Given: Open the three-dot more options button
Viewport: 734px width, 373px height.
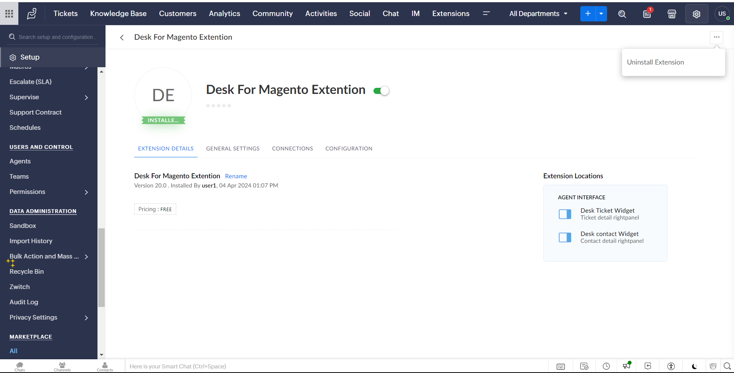Looking at the screenshot, I should coord(716,37).
